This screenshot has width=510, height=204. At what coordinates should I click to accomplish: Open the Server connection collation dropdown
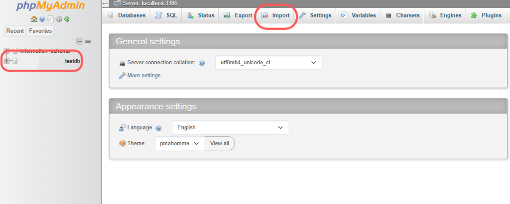[x=268, y=63]
